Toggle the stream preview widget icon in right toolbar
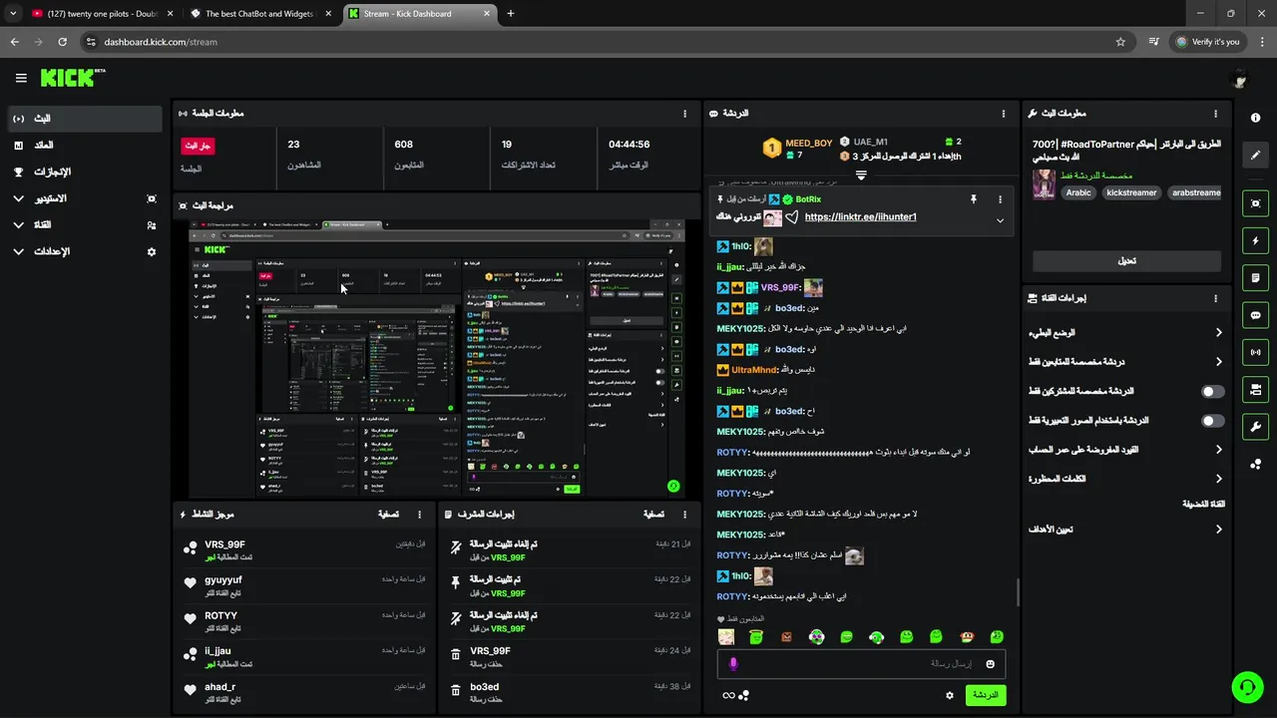Viewport: 1277px width, 718px height. click(x=1255, y=203)
